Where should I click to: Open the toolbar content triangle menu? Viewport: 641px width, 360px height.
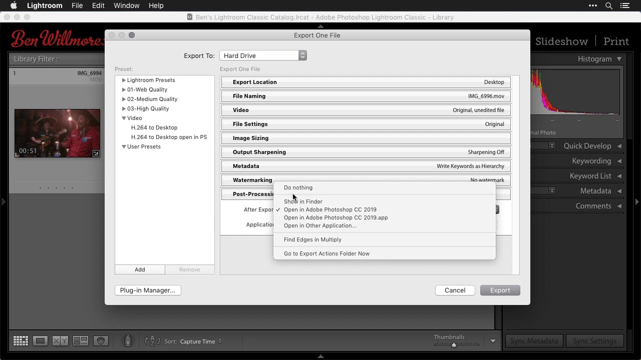[493, 341]
